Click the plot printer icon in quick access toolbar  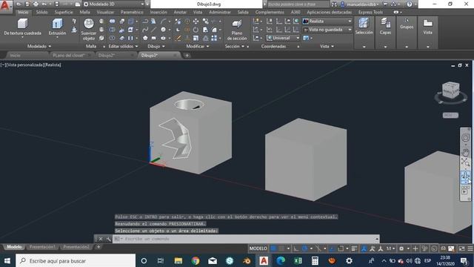[x=36, y=4]
